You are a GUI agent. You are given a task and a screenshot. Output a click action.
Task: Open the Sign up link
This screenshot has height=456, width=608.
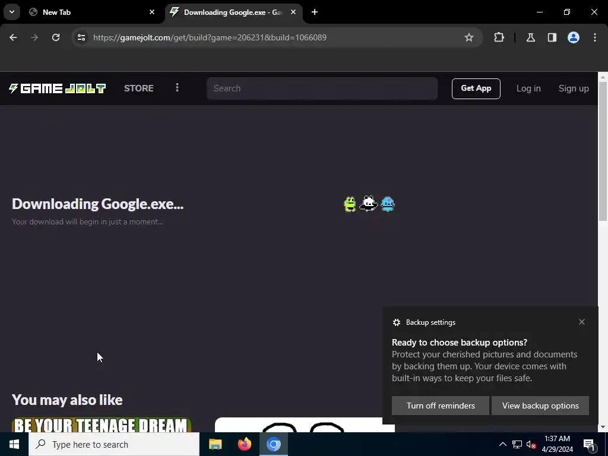point(574,88)
